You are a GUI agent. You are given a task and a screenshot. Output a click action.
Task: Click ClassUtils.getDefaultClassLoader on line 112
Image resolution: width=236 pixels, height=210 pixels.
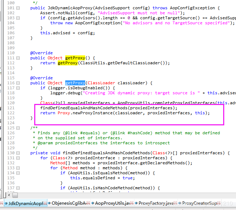pos(120,63)
